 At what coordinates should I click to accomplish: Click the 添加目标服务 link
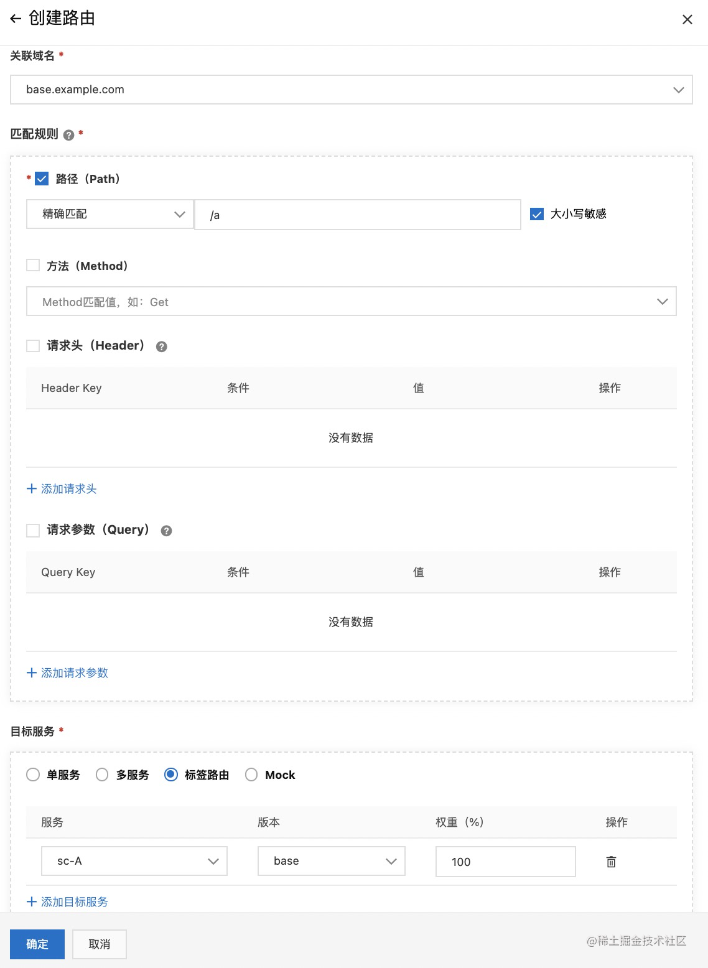click(x=75, y=901)
